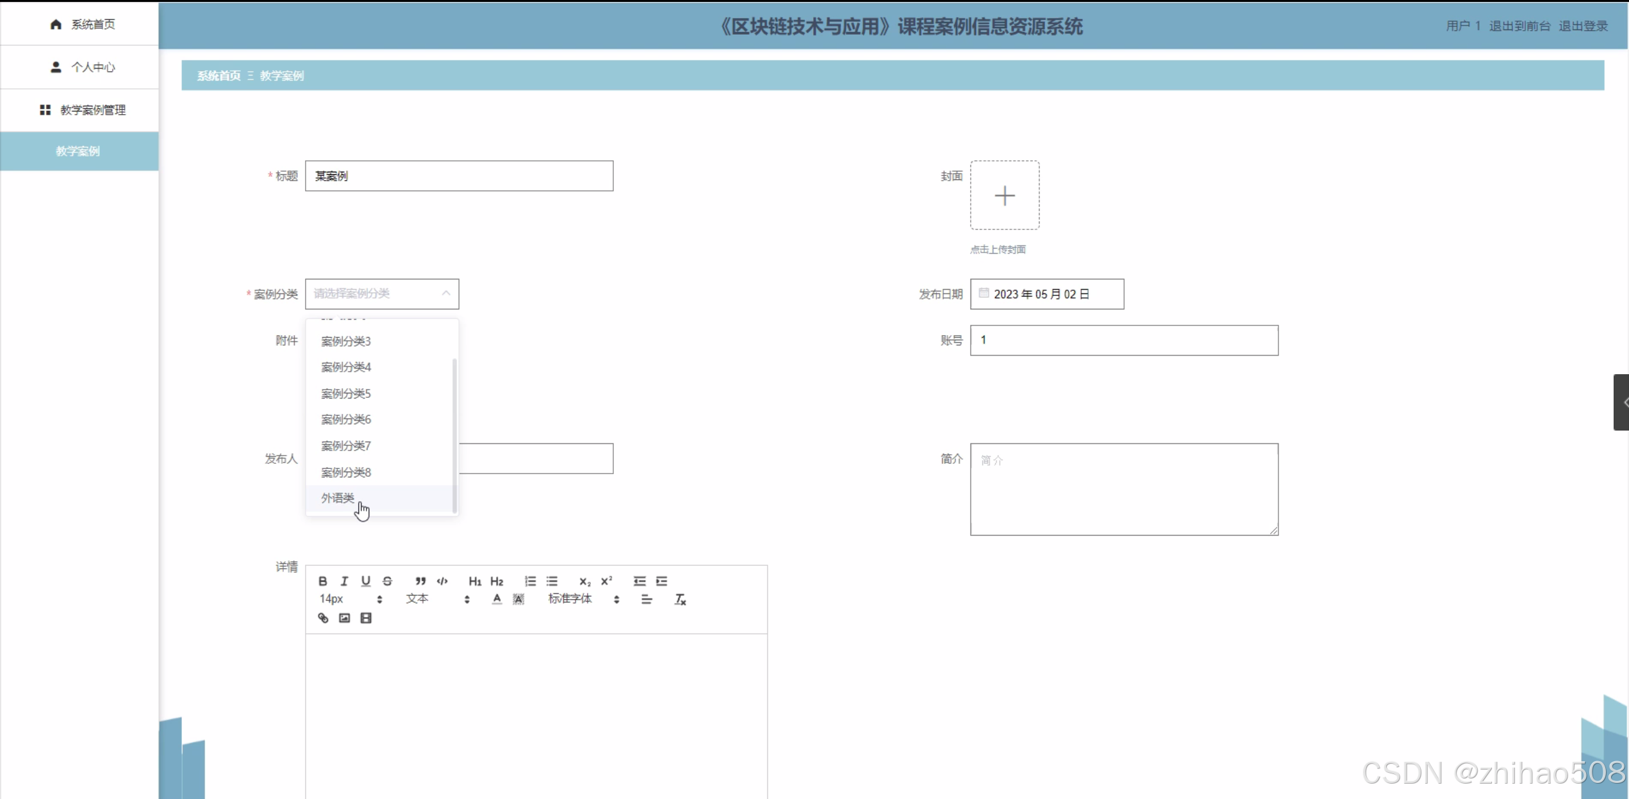1629x799 pixels.
Task: Open 个人中心 in the sidebar
Action: point(79,67)
